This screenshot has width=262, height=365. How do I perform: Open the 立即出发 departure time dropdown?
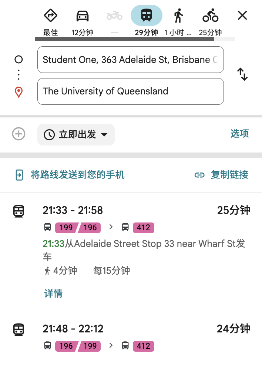76,134
